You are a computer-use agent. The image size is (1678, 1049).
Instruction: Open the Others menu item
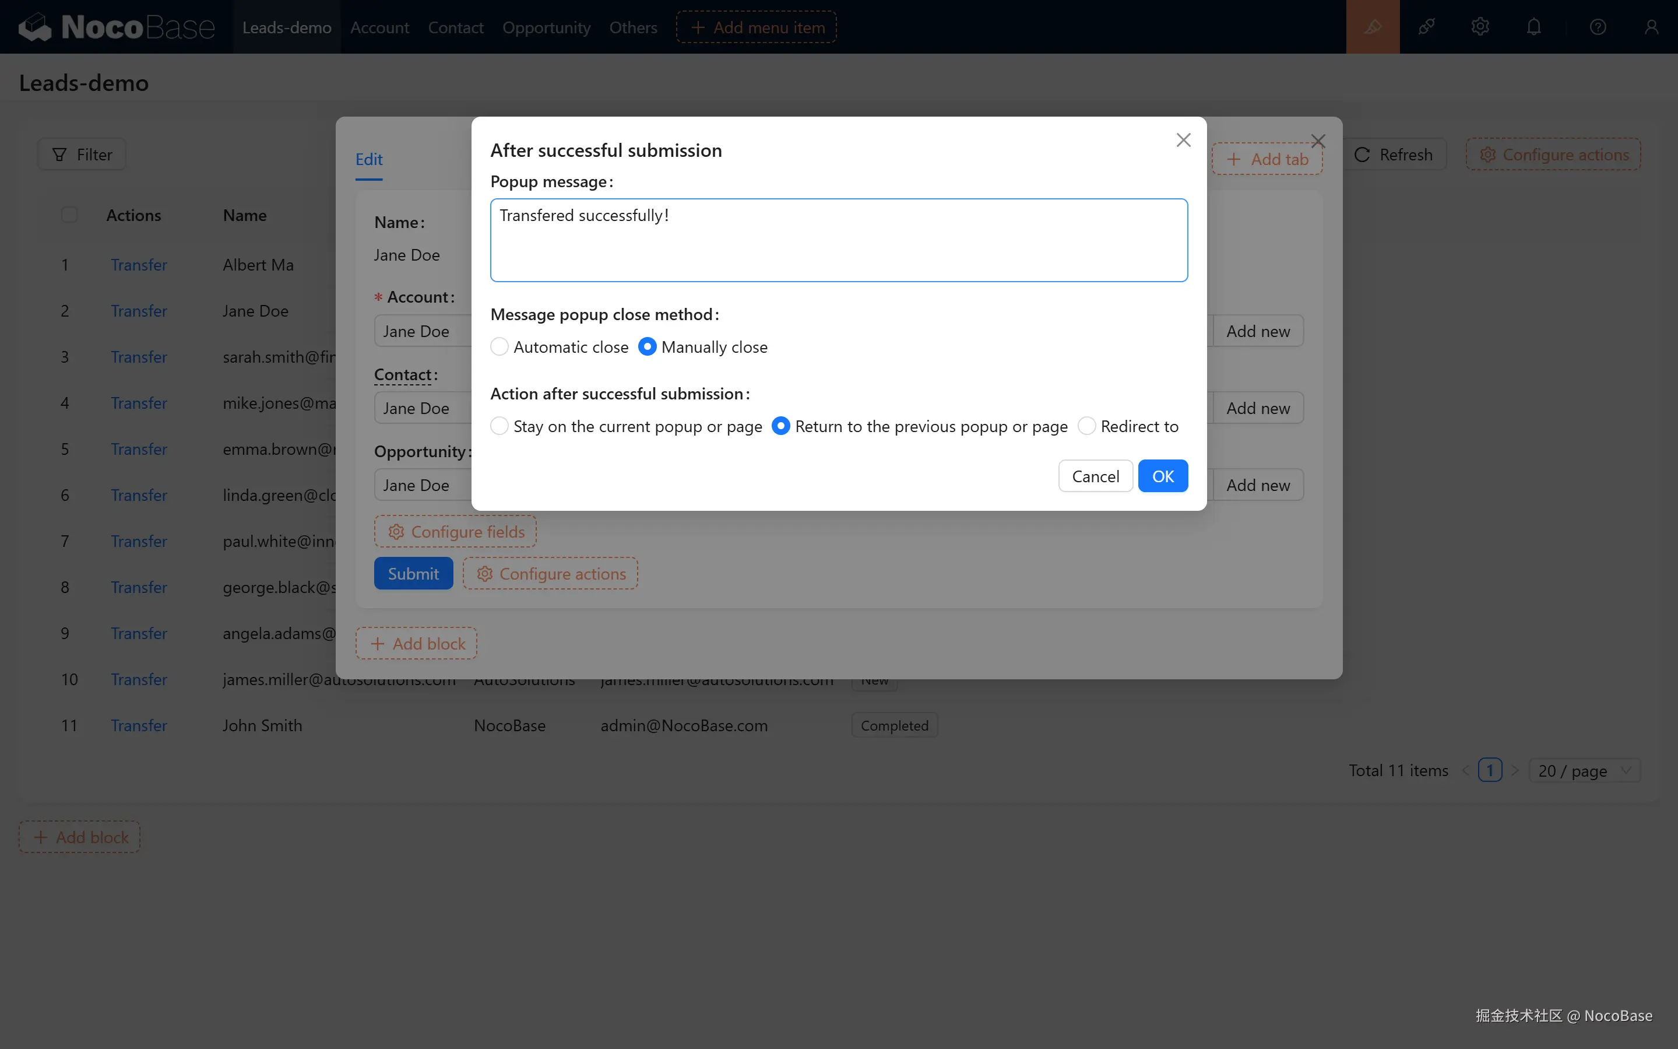[633, 27]
